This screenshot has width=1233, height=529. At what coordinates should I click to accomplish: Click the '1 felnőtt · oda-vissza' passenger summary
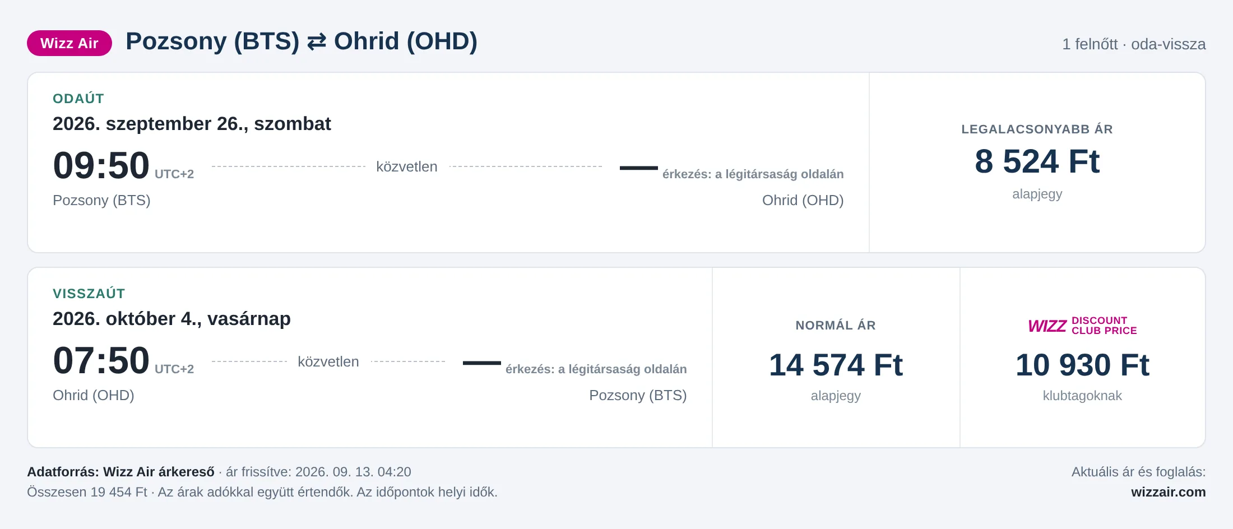click(x=1134, y=44)
